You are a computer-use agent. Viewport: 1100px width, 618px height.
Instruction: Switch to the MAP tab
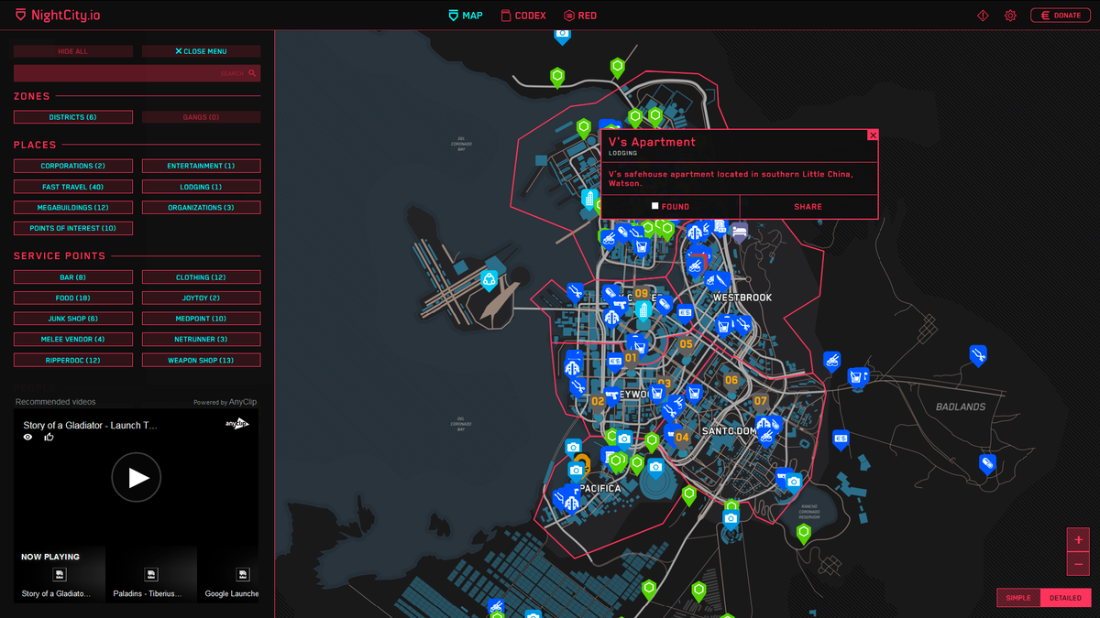click(465, 16)
